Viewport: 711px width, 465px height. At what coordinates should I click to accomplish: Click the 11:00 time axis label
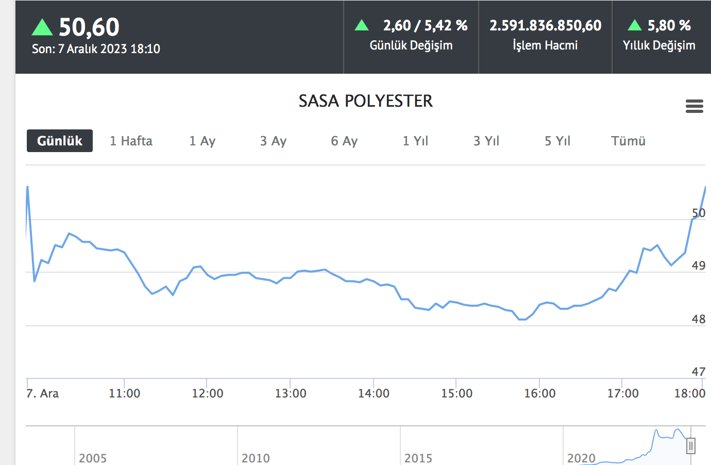pyautogui.click(x=124, y=393)
